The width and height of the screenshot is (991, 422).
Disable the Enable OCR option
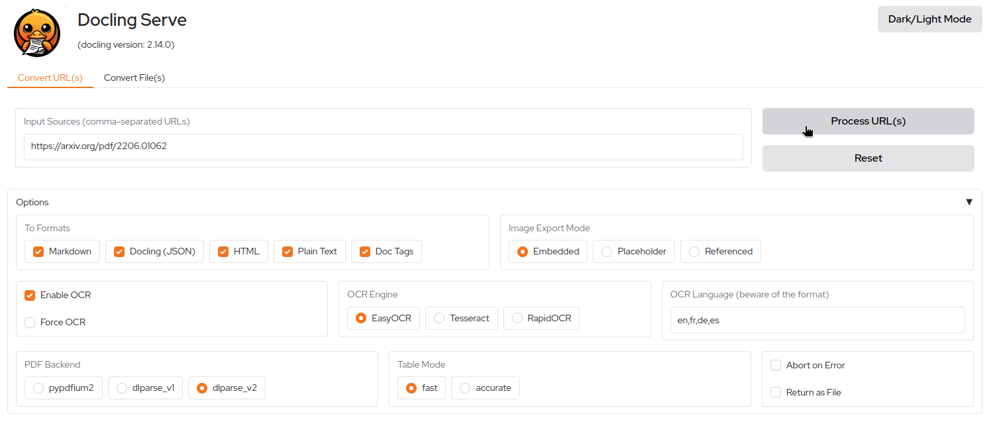click(x=29, y=295)
